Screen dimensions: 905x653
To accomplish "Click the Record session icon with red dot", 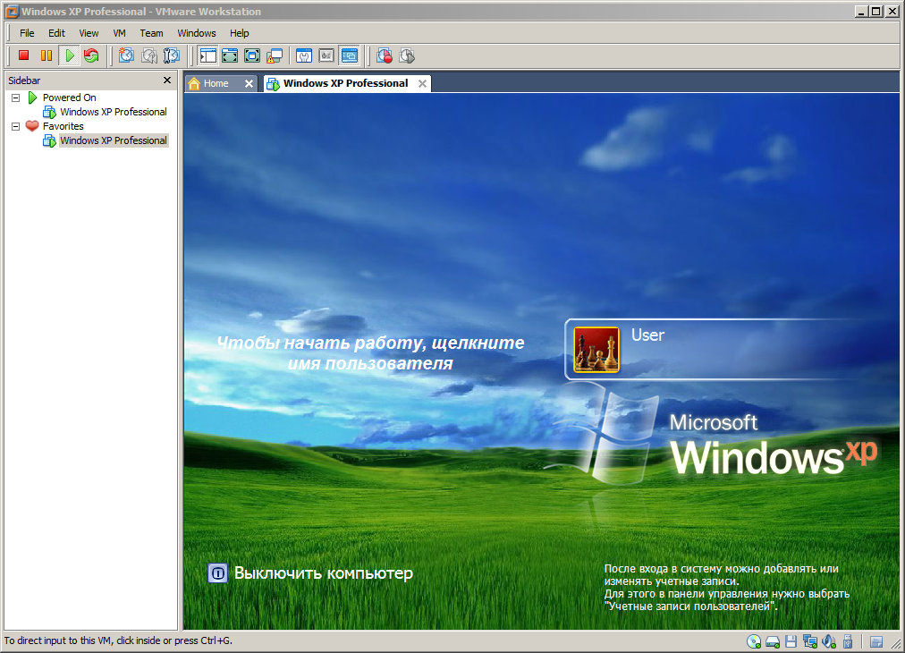I will 385,55.
